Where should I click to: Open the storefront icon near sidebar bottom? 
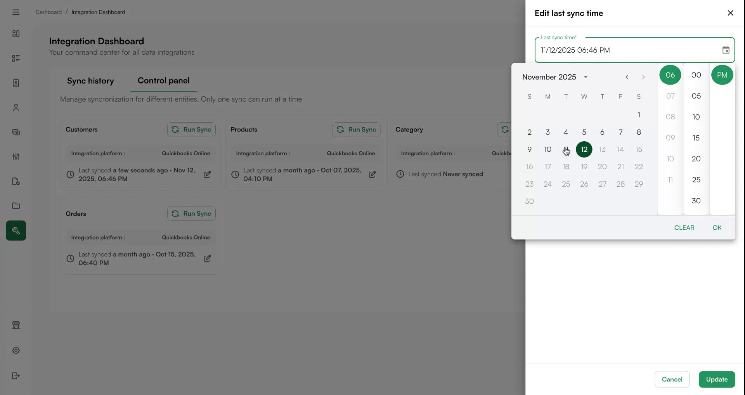click(16, 325)
